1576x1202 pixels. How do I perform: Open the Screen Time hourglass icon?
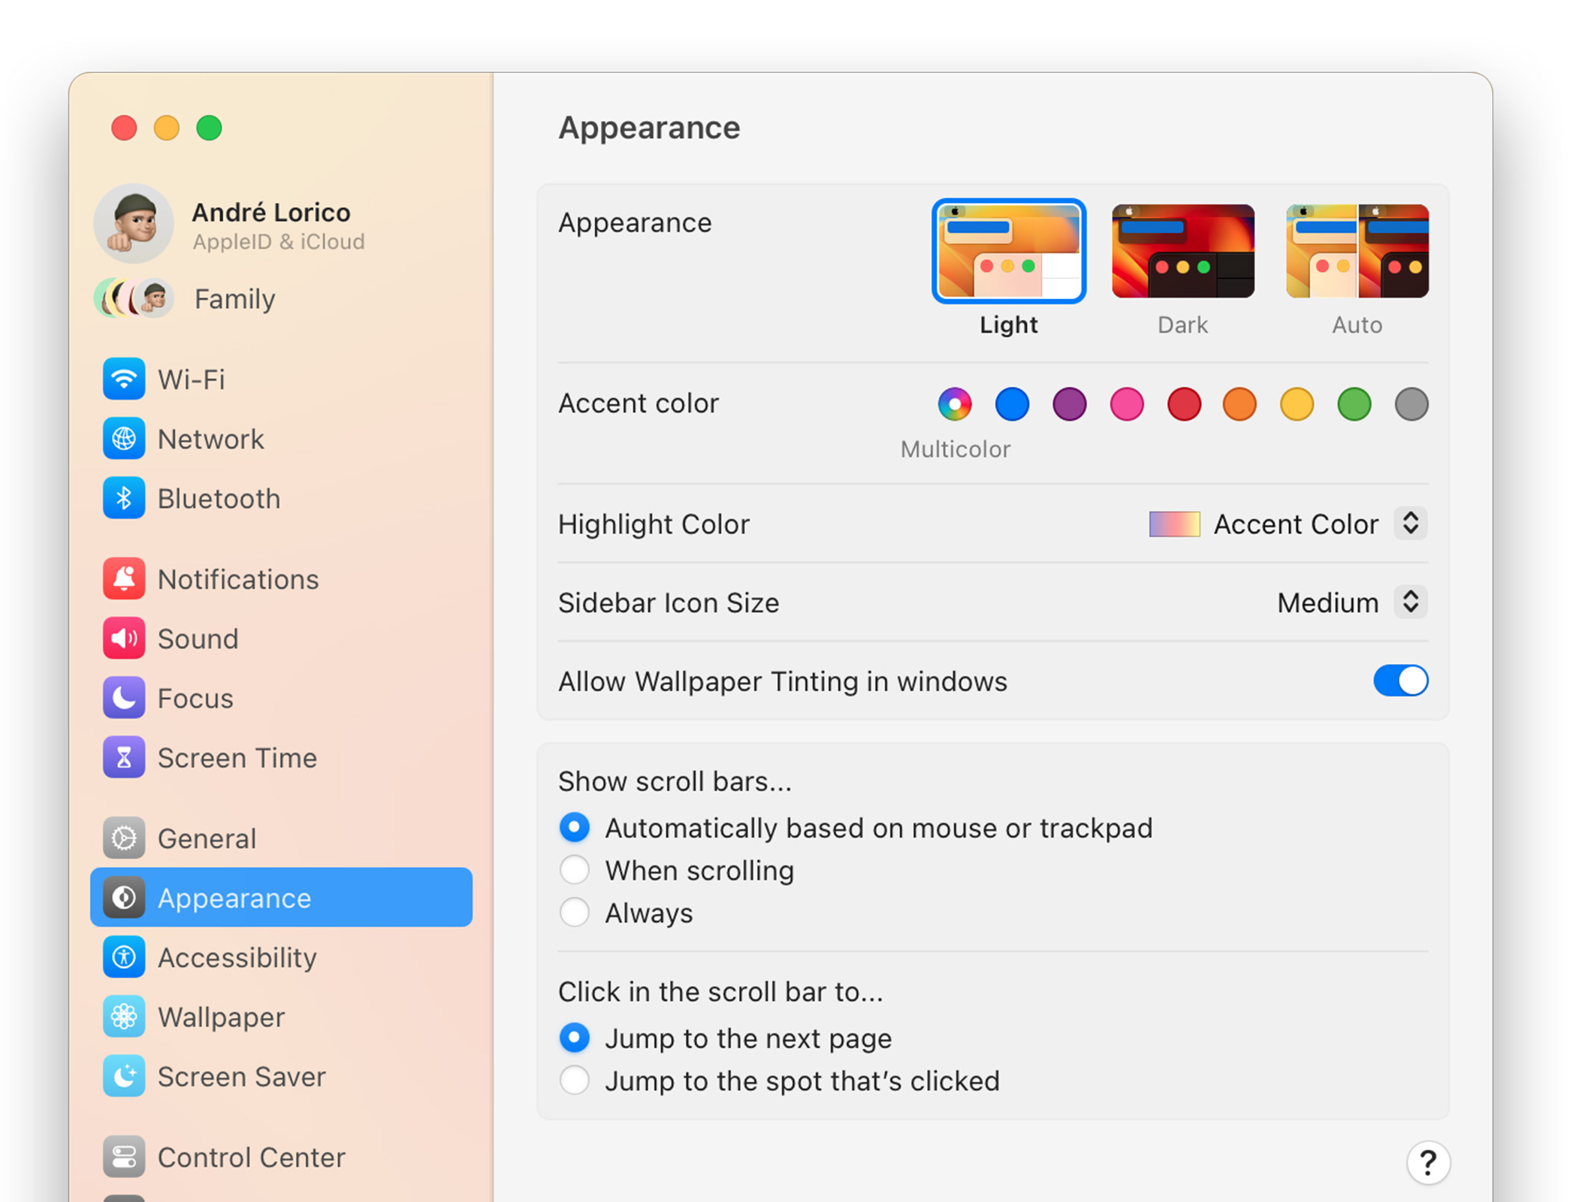point(124,757)
